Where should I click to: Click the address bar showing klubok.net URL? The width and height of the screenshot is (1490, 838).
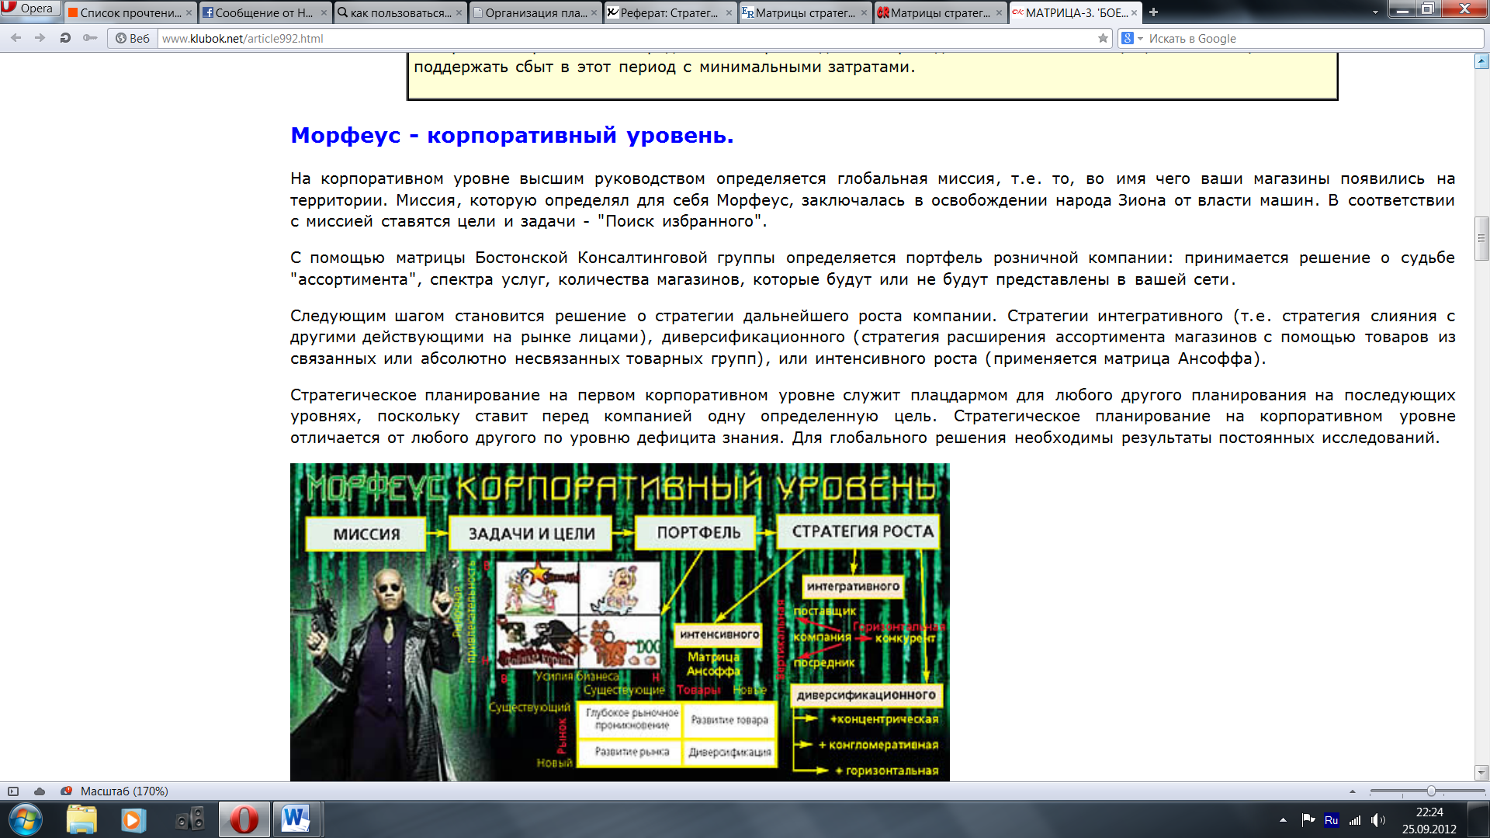pyautogui.click(x=627, y=38)
